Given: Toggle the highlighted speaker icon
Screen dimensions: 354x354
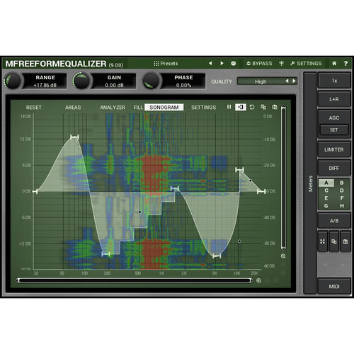Looking at the screenshot, I should [241, 107].
